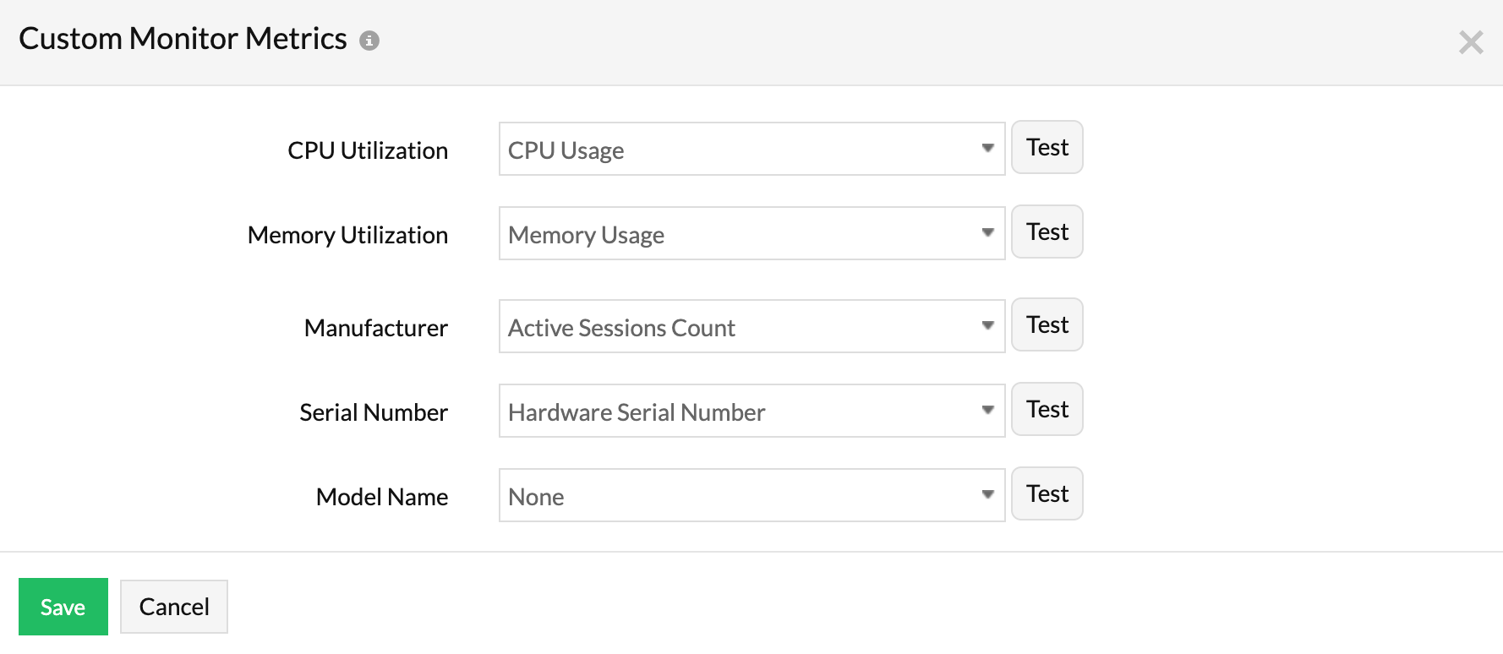The height and width of the screenshot is (654, 1503).
Task: Expand the Memory Utilization dropdown
Action: click(x=751, y=234)
